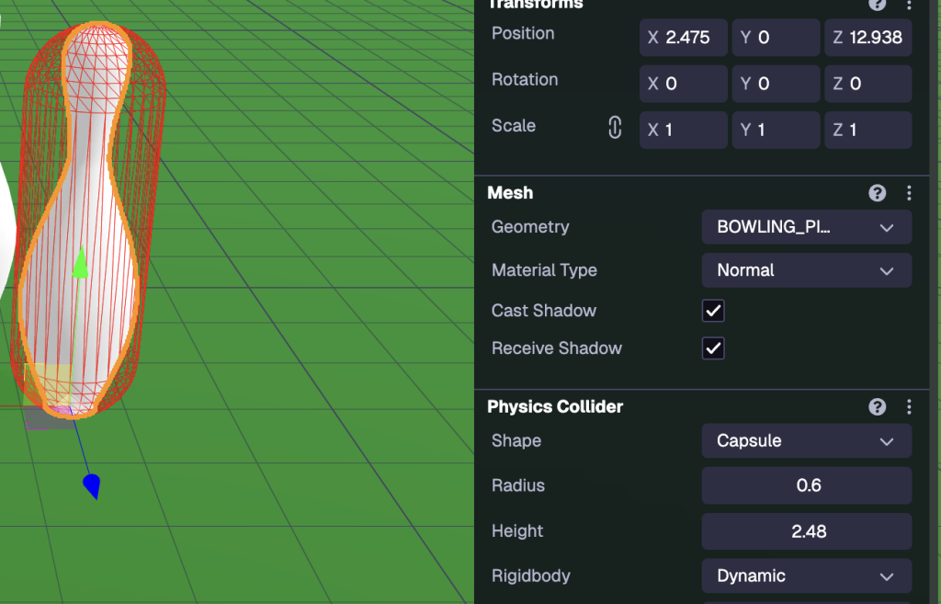The height and width of the screenshot is (604, 941).
Task: Focus the collider Height field
Action: (806, 531)
